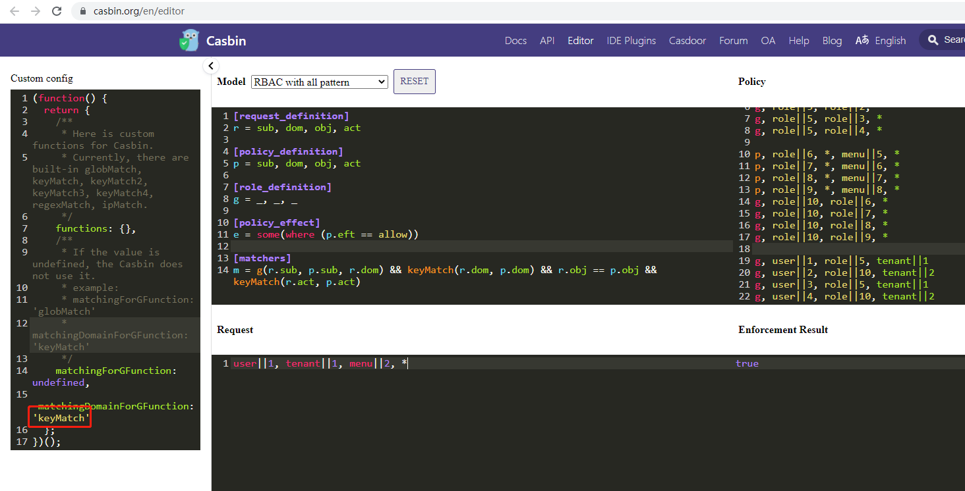Open the Model selection dropdown
This screenshot has height=491, width=965.
(x=319, y=82)
